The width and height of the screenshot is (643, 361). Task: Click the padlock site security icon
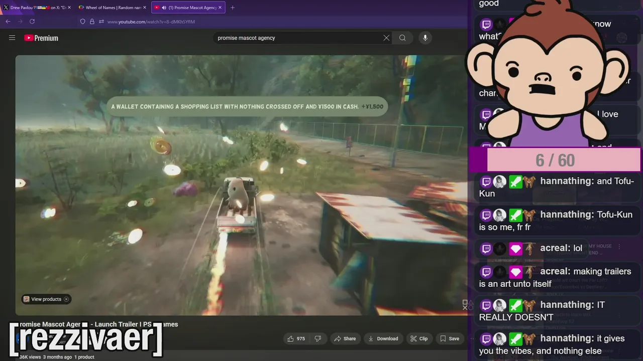[x=92, y=22]
